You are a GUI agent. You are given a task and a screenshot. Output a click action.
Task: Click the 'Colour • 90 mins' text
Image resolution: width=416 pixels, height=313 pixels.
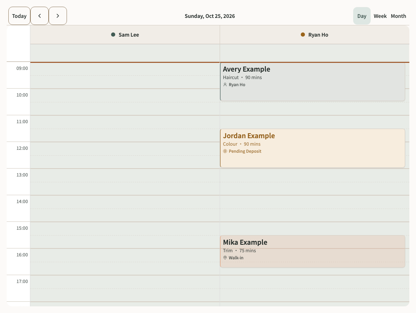click(x=241, y=144)
